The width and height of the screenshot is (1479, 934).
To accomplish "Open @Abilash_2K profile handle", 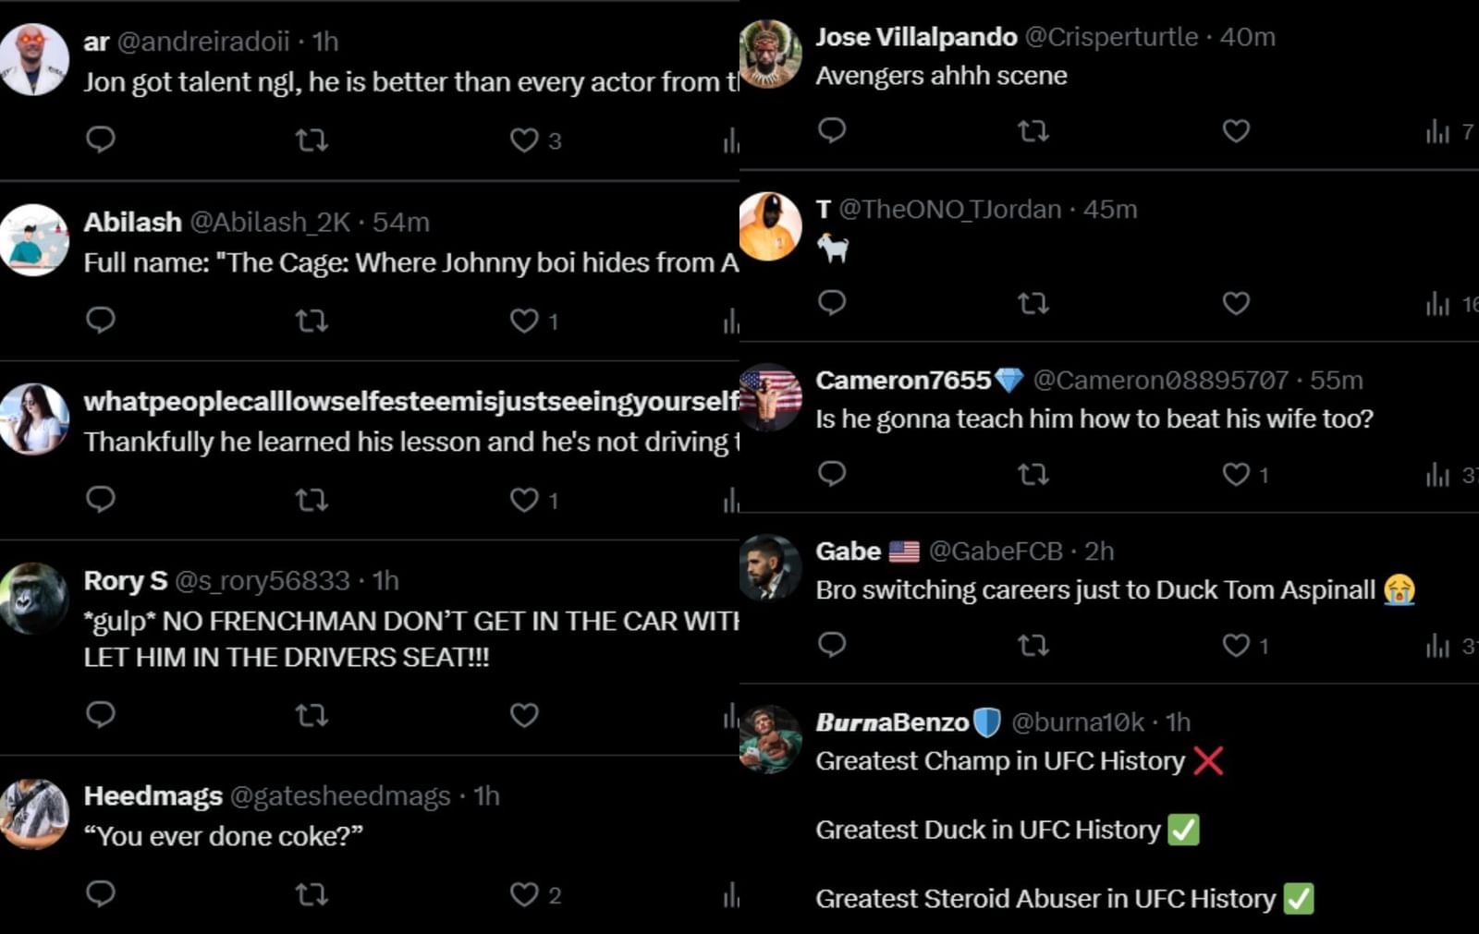I will click(270, 223).
